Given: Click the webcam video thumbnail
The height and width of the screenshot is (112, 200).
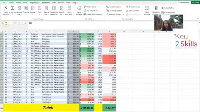Looking at the screenshot, I should [x=169, y=23].
